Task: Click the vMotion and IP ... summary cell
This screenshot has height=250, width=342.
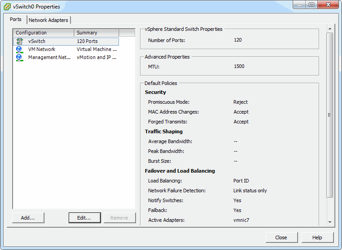Action: (96, 57)
